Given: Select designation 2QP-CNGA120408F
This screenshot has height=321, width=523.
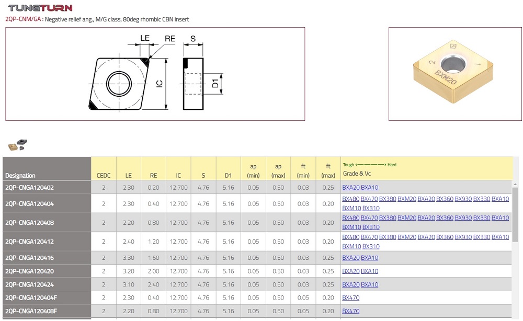Looking at the screenshot, I should 31,311.
